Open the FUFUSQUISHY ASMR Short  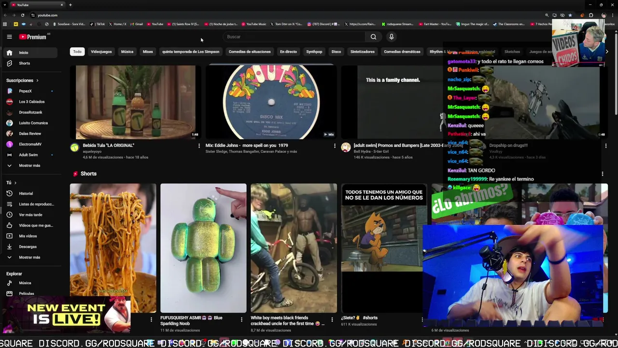pyautogui.click(x=203, y=248)
